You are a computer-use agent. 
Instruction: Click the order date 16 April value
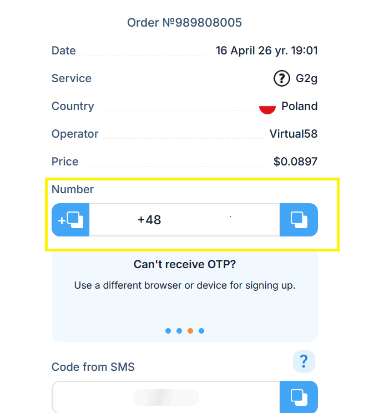266,51
